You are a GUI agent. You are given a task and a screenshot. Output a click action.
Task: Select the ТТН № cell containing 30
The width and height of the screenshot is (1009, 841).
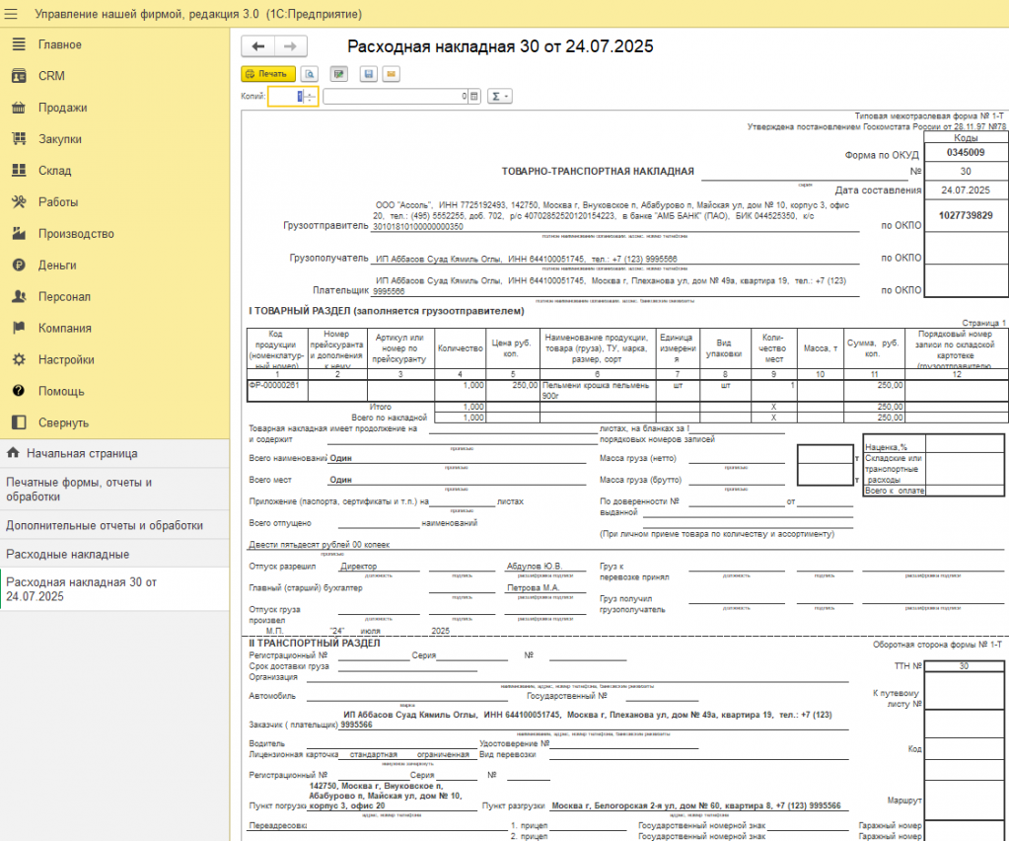coord(964,666)
